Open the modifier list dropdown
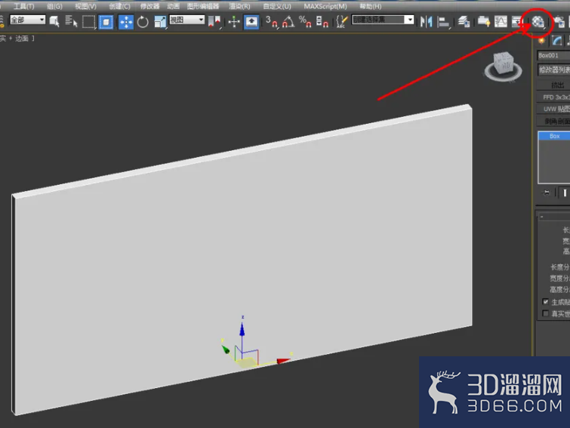 [x=553, y=69]
